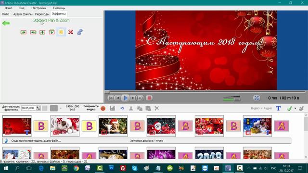Viewport: 308px width, 173px height.
Task: Step to previous slide in preview player
Action: pyautogui.click(x=117, y=98)
